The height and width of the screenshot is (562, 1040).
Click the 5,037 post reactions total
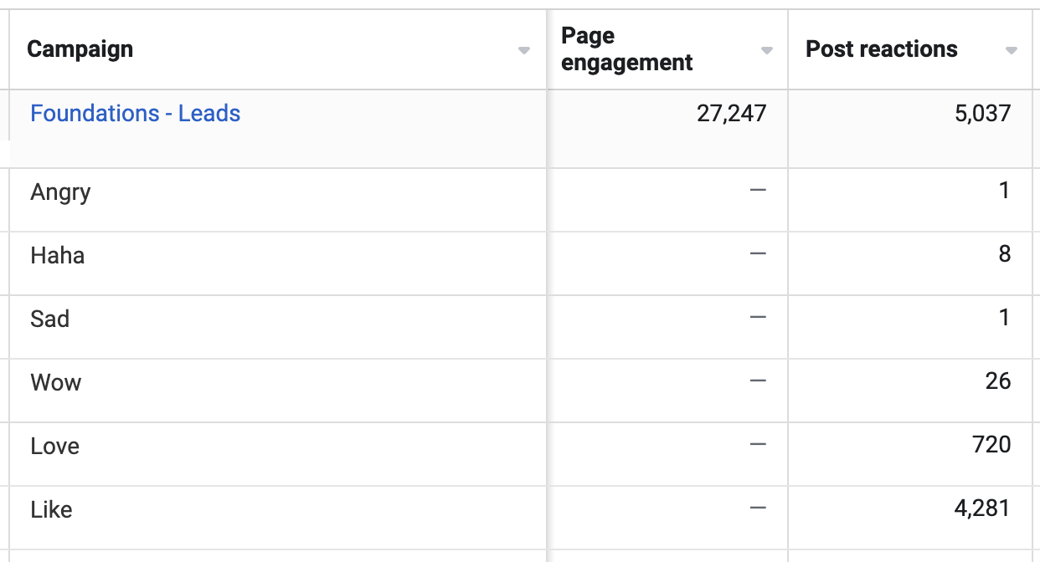[983, 113]
